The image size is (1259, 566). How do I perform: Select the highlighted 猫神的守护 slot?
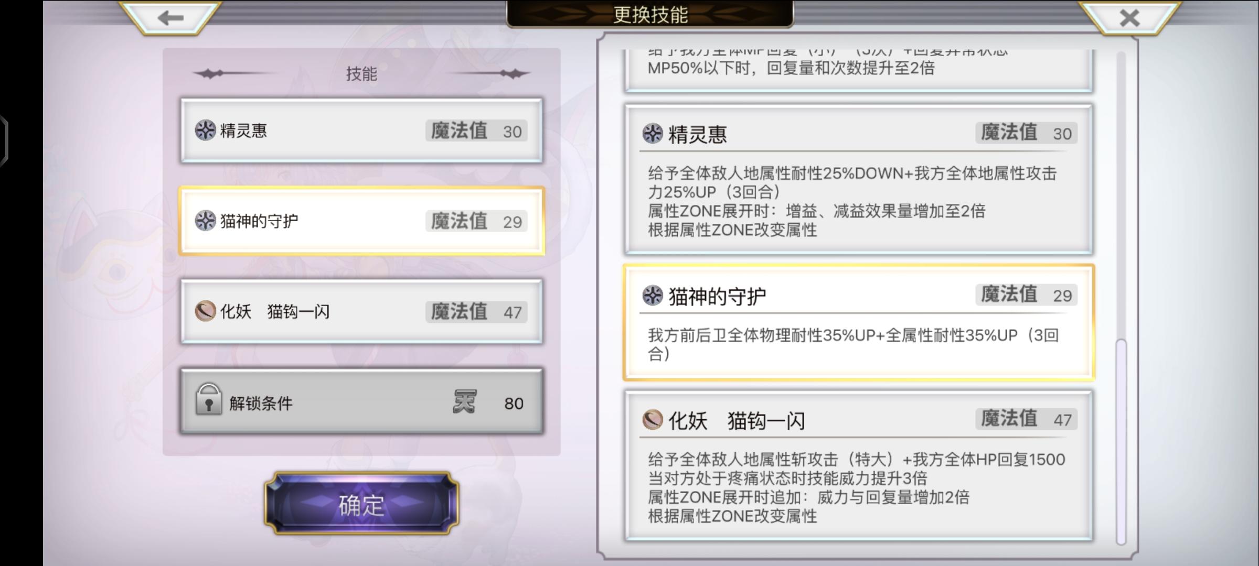click(361, 221)
